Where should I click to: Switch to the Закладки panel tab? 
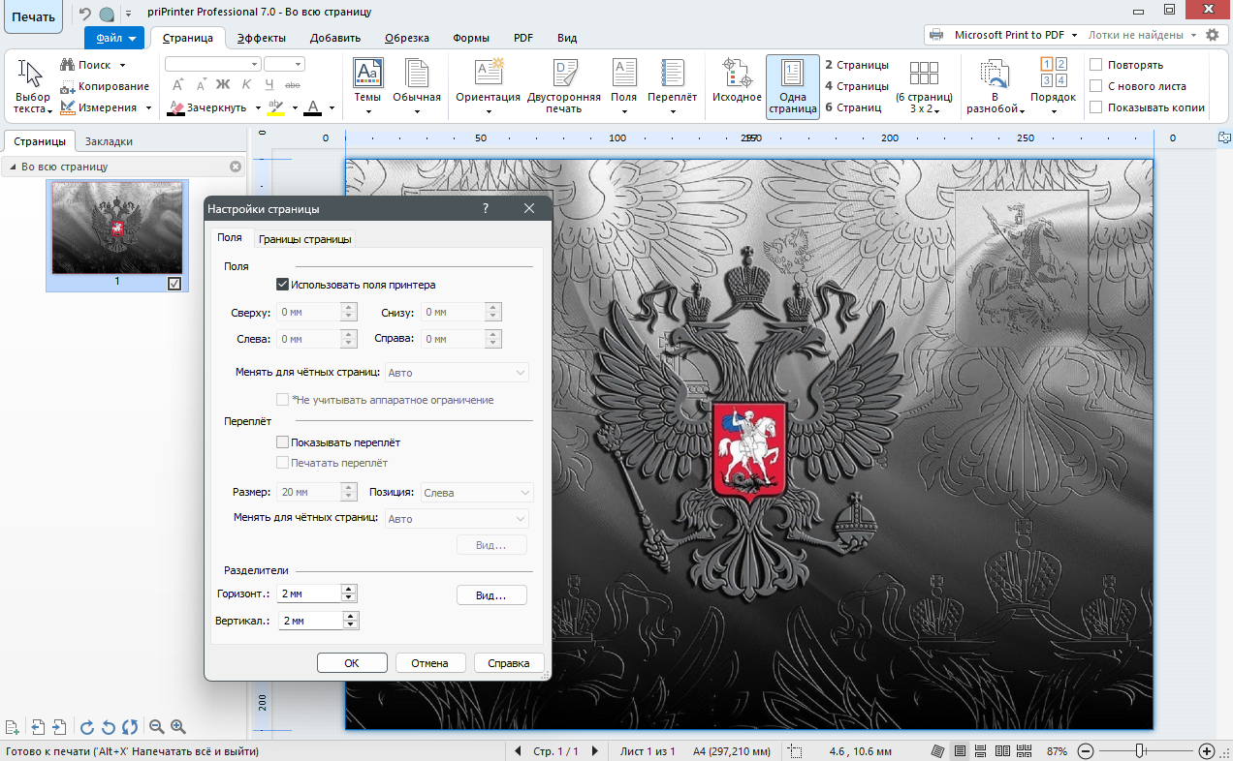pyautogui.click(x=109, y=141)
